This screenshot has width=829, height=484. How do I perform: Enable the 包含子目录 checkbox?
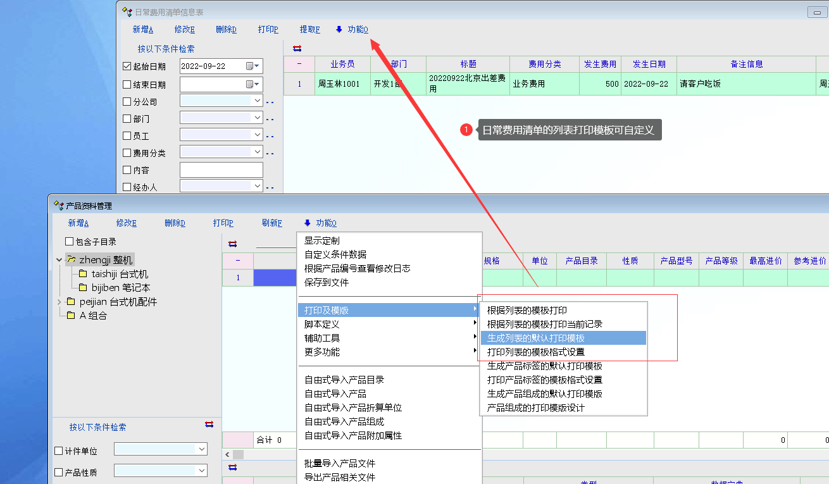[x=70, y=242]
